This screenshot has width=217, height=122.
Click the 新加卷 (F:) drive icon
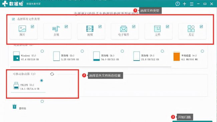click(137, 56)
